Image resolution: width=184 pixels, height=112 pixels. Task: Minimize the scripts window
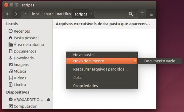(11, 5)
